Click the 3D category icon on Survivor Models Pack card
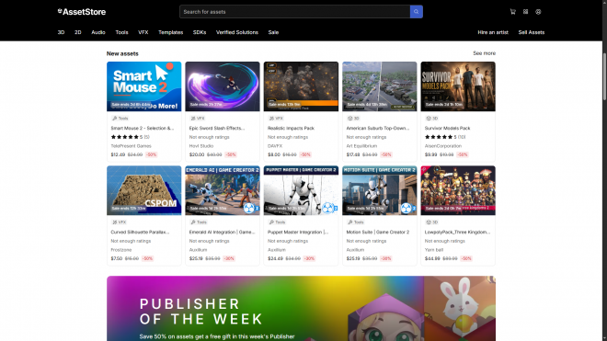The height and width of the screenshot is (341, 607). (x=429, y=119)
